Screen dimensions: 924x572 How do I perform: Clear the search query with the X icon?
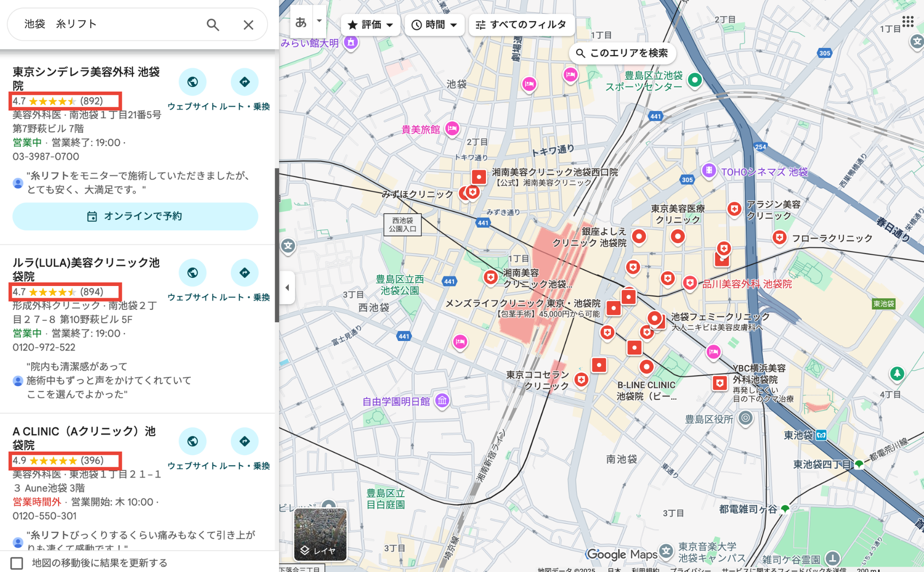(x=249, y=25)
